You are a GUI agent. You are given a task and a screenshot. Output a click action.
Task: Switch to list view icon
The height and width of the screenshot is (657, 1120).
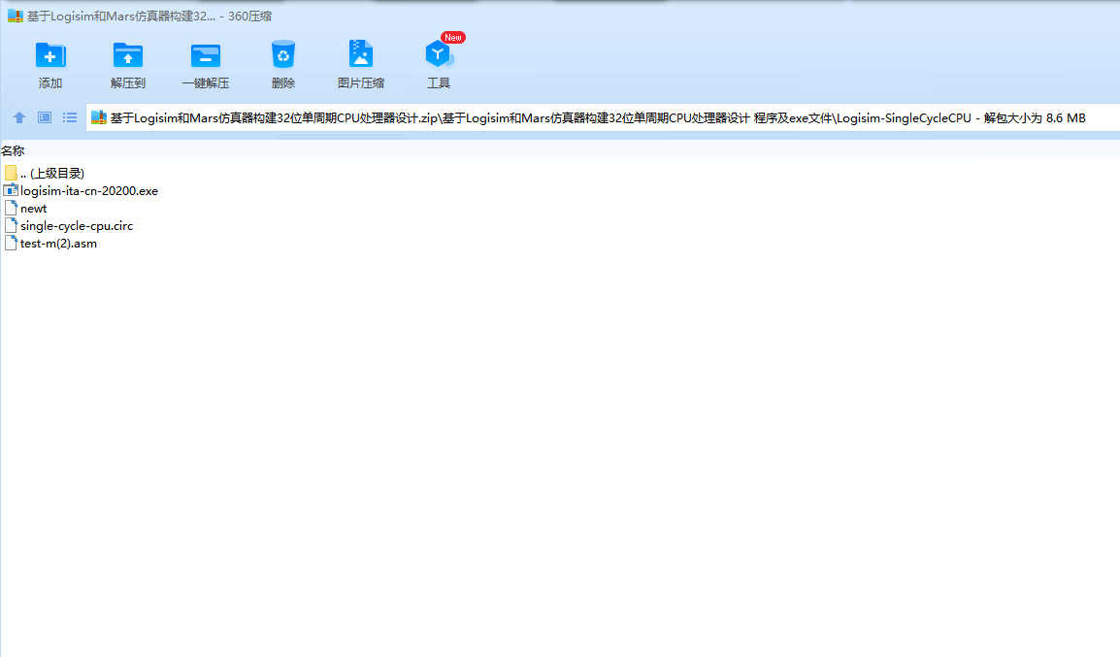pyautogui.click(x=69, y=117)
